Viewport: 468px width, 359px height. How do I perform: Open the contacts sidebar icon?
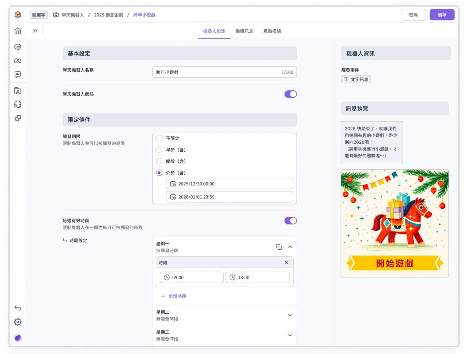pos(18,91)
